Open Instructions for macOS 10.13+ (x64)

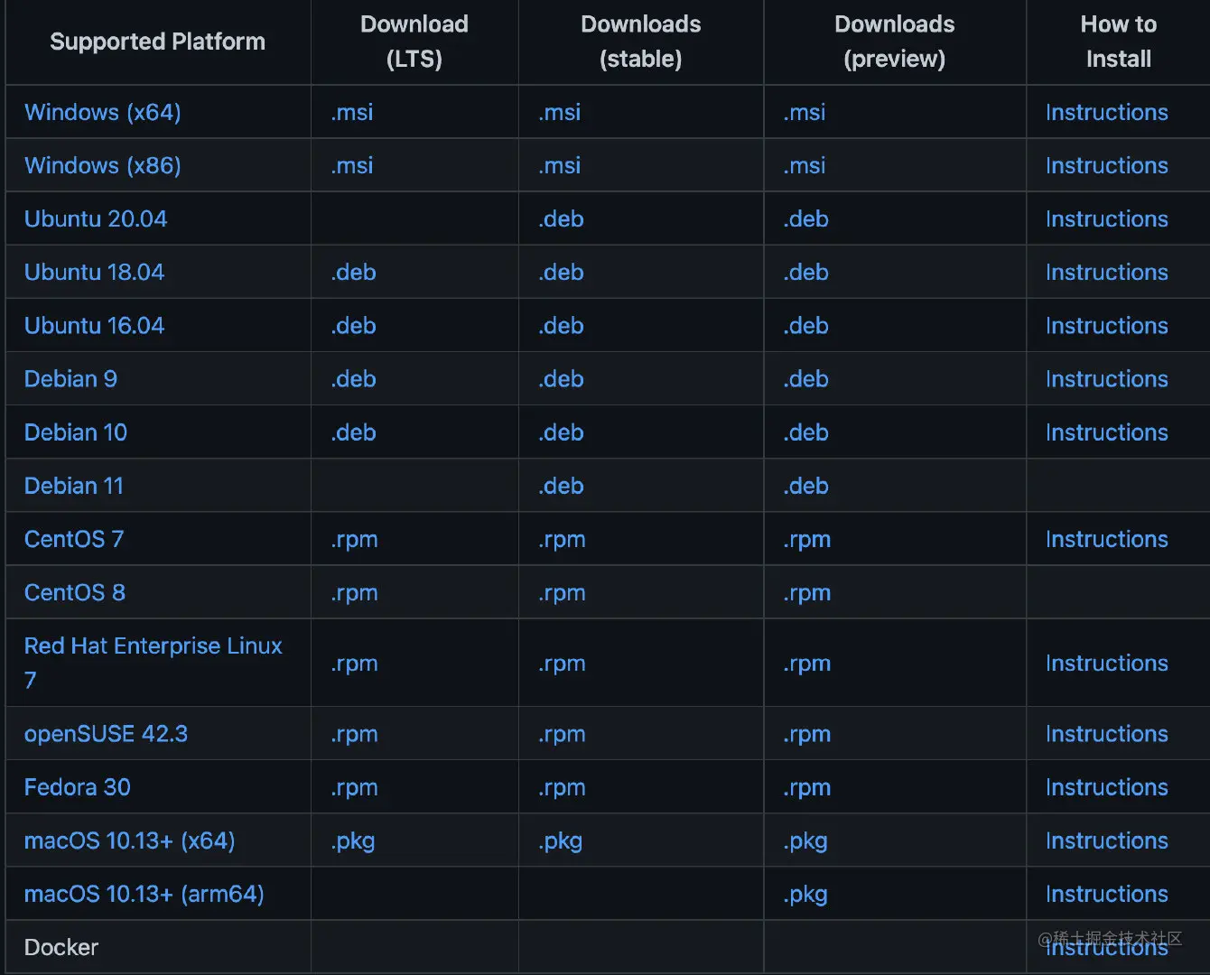(1106, 840)
